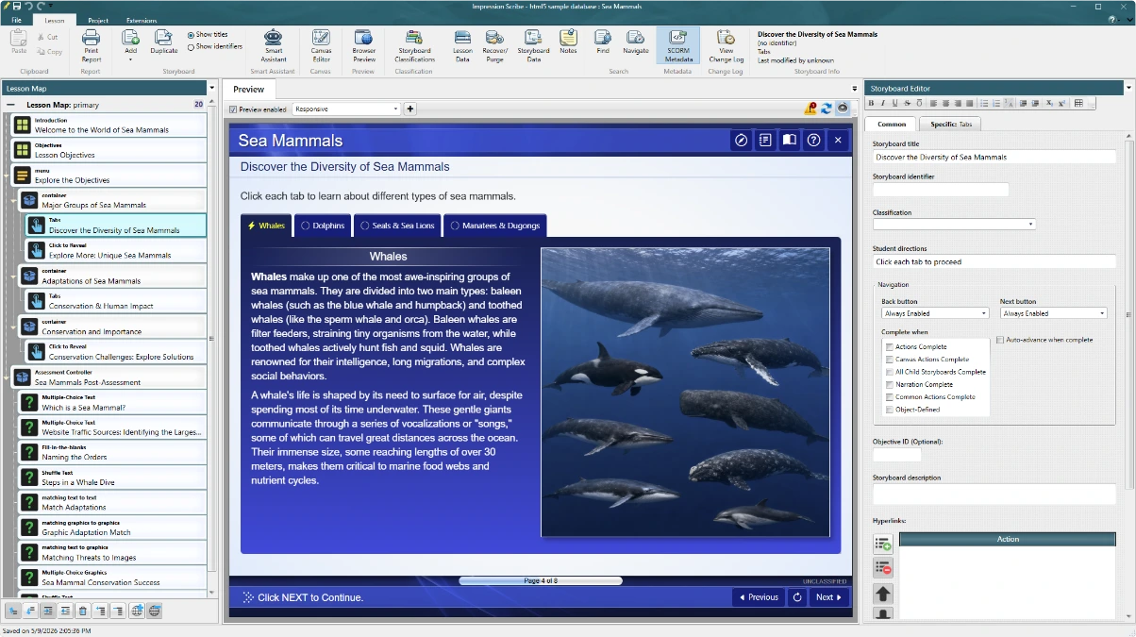This screenshot has width=1136, height=637.
Task: Click the reload button in lesson footer
Action: (797, 596)
